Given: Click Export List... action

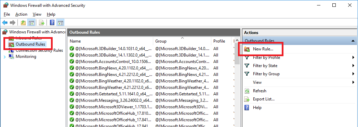Looking at the screenshot, I should 264,99.
